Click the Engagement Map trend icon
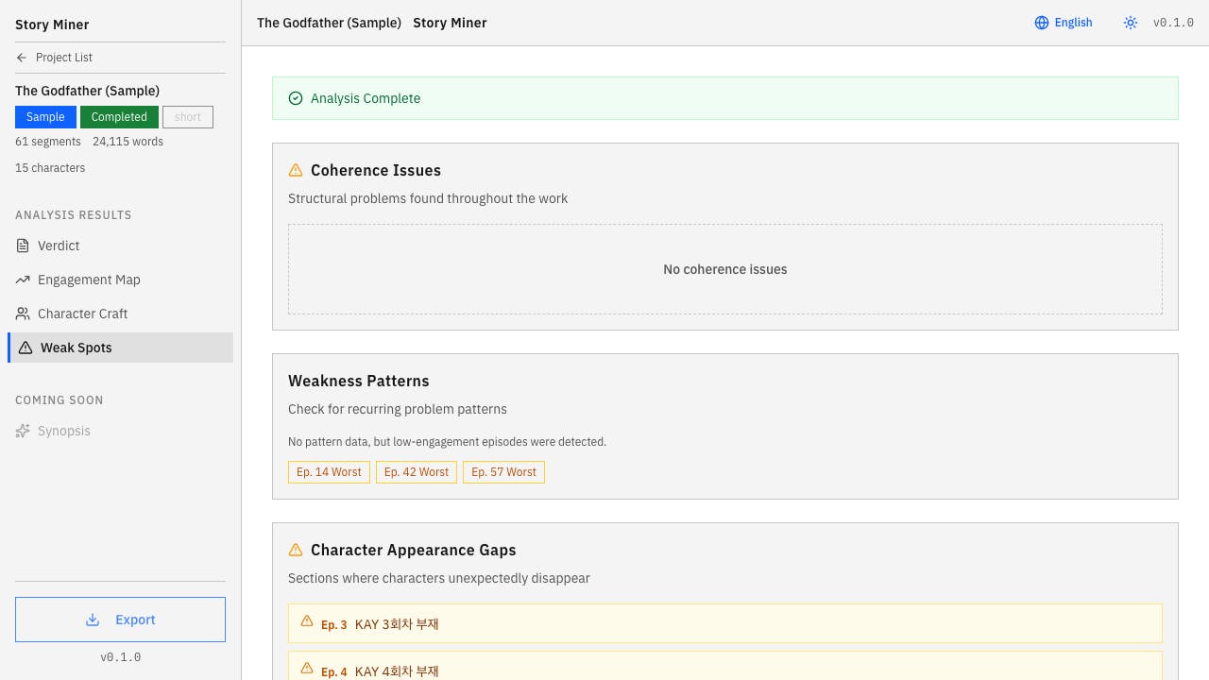 23,280
